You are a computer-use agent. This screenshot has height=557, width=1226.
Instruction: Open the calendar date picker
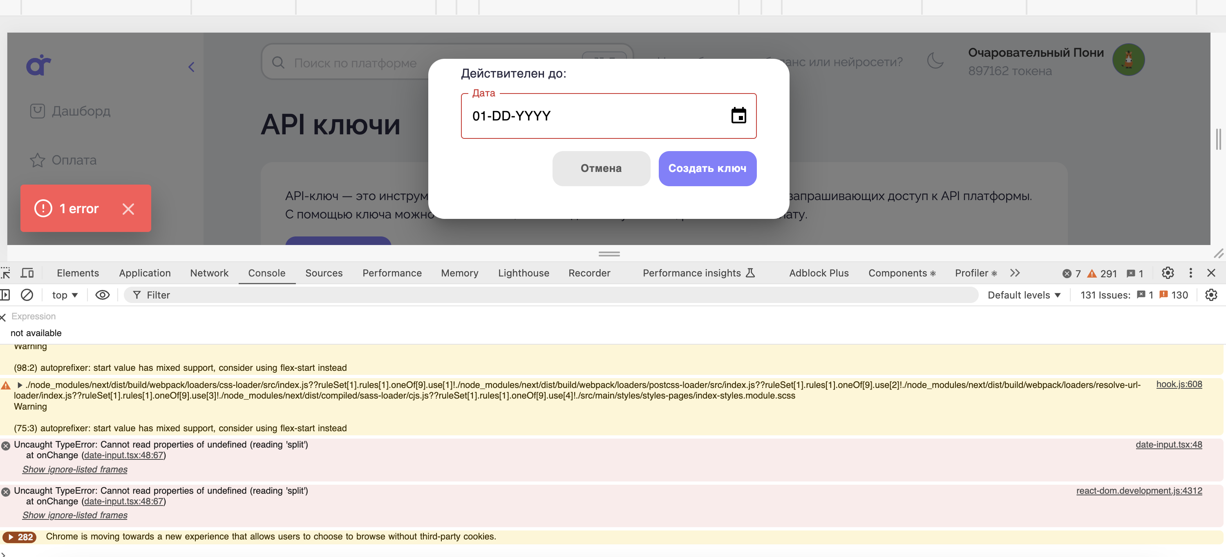click(738, 115)
